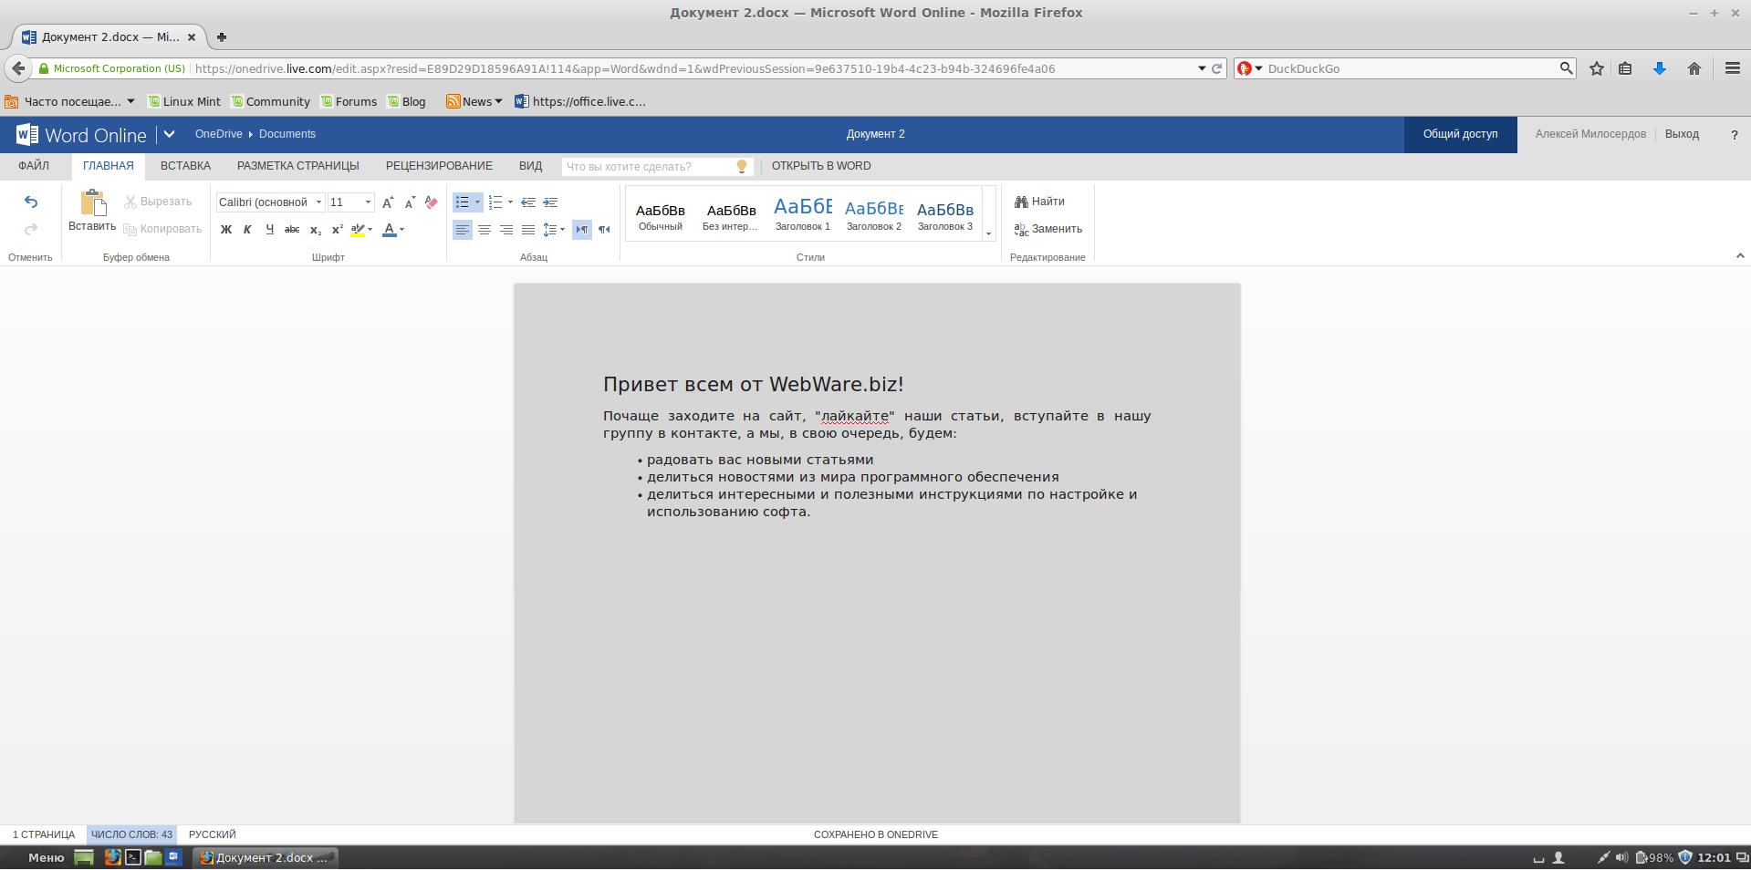This screenshot has width=1751, height=870.
Task: Go back with the Firefox back arrow
Action: click(x=18, y=68)
